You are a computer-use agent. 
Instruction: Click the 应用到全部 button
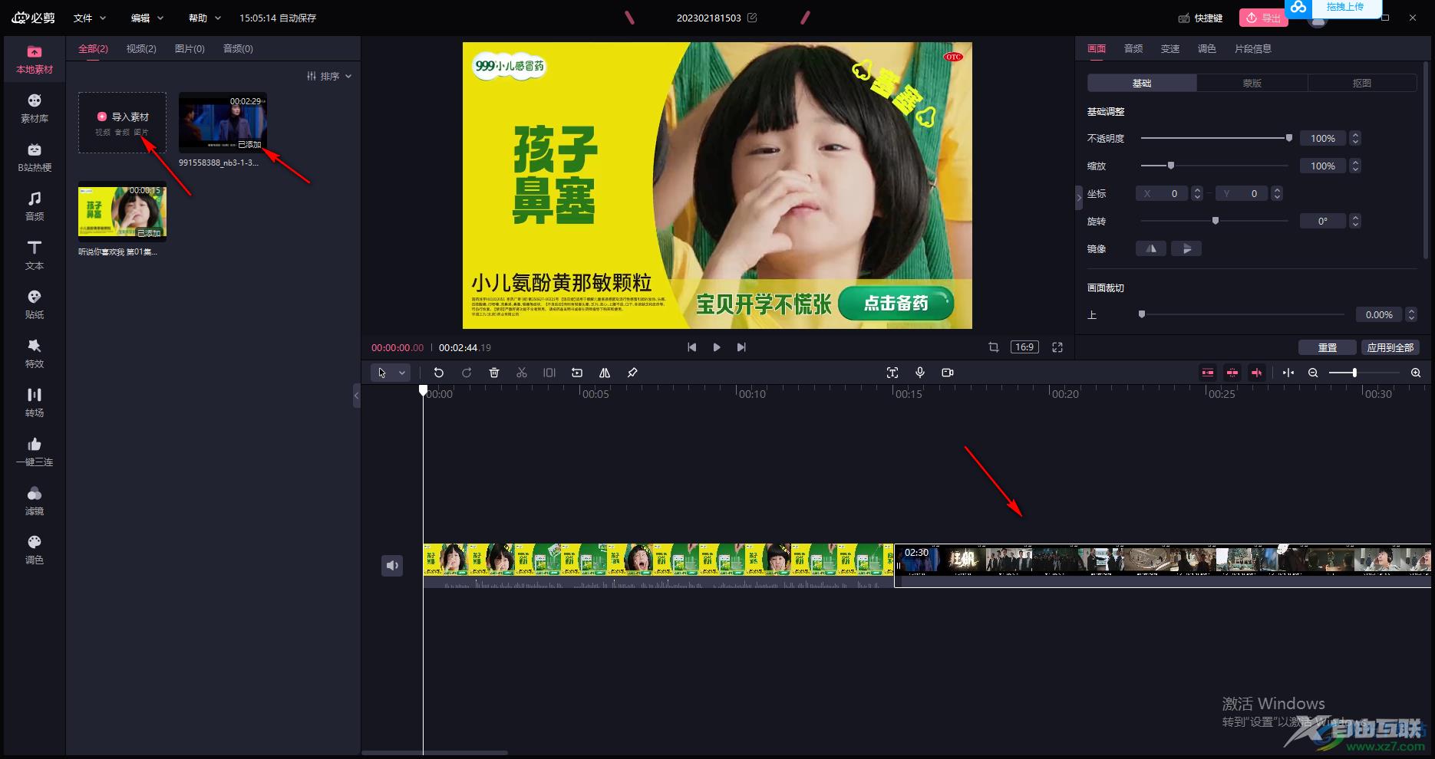pos(1390,347)
